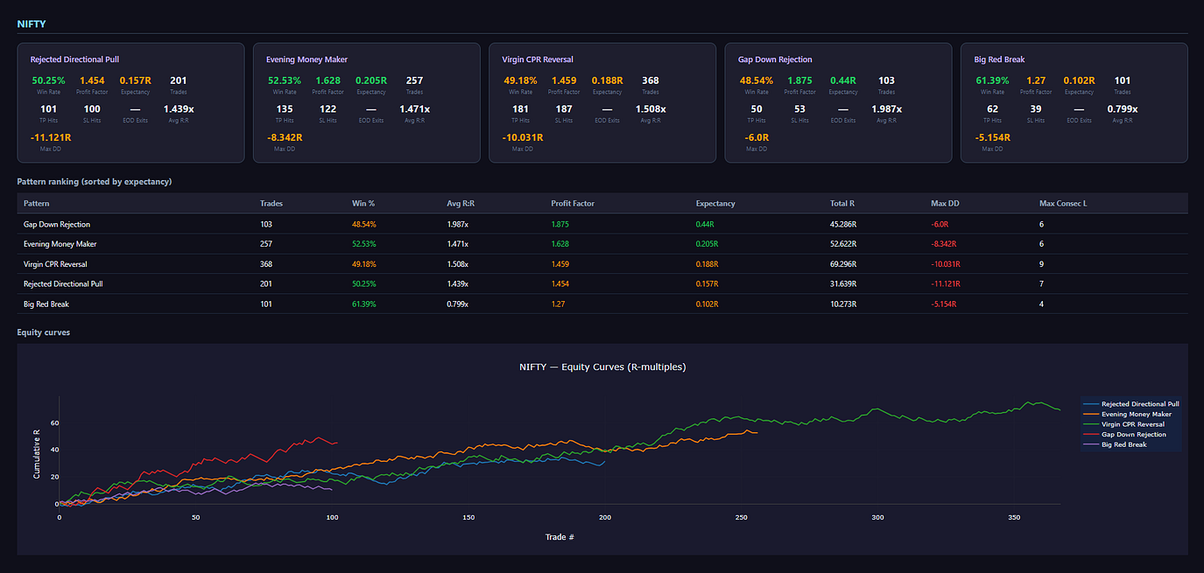Click Big Red Break card win rate 61.39%
The image size is (1204, 573).
(x=991, y=80)
